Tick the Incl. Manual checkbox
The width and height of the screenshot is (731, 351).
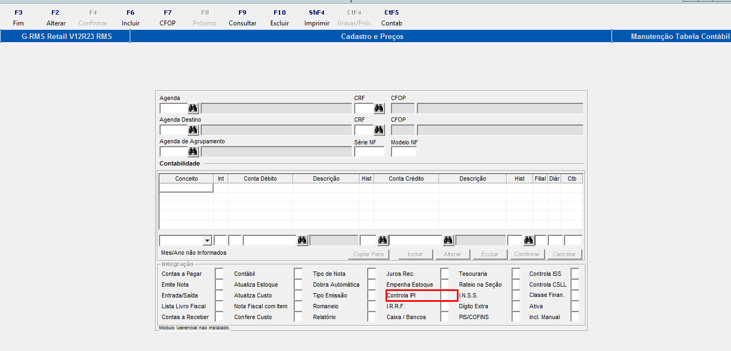pyautogui.click(x=575, y=317)
